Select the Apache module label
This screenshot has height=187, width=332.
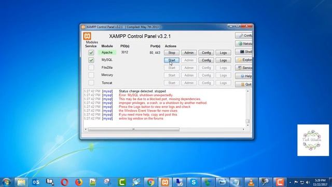[x=107, y=52]
